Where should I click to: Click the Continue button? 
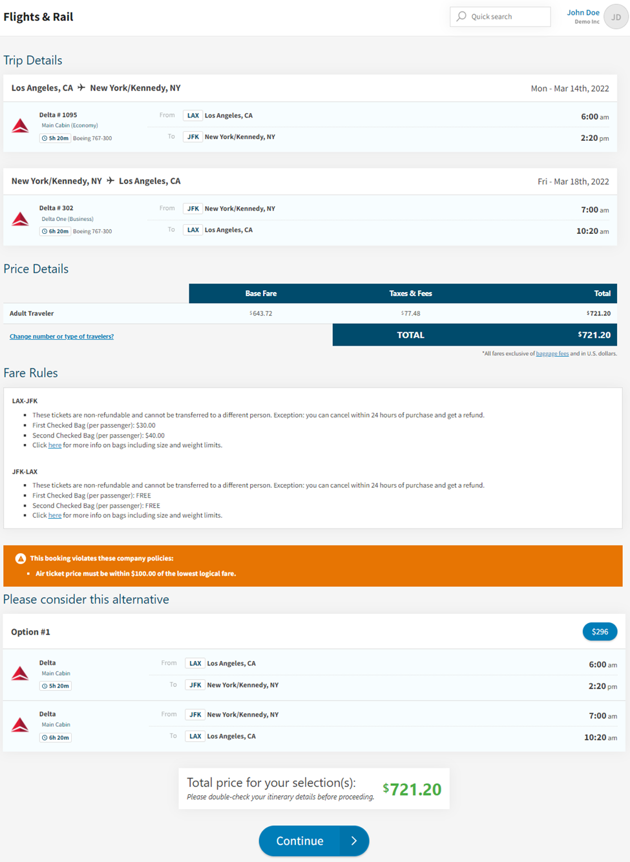pyautogui.click(x=314, y=841)
